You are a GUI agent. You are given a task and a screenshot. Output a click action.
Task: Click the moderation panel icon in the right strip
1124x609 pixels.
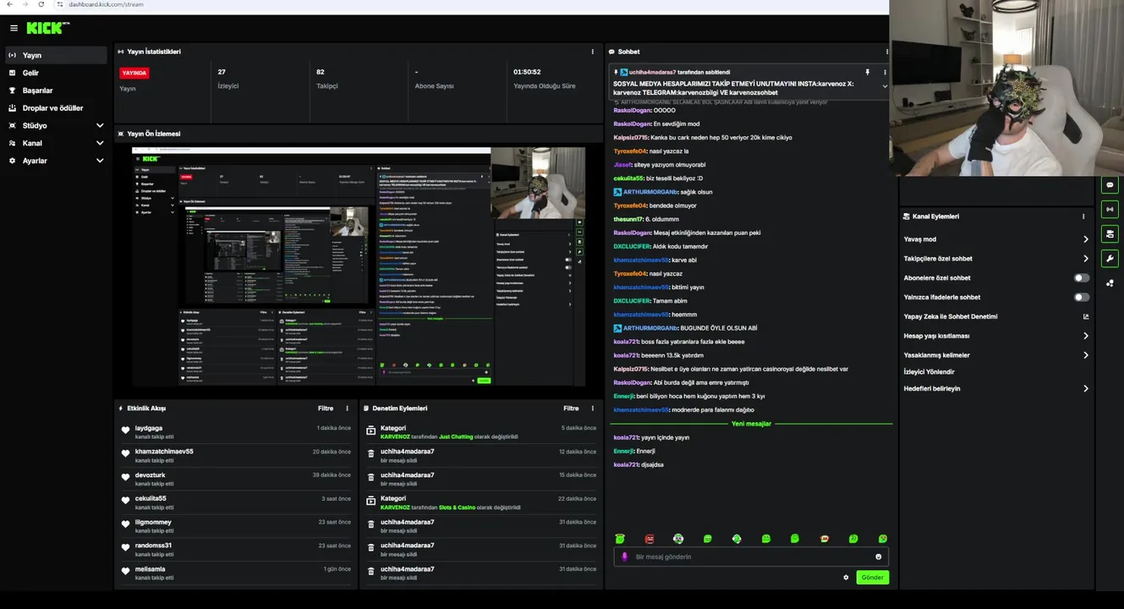(1110, 233)
